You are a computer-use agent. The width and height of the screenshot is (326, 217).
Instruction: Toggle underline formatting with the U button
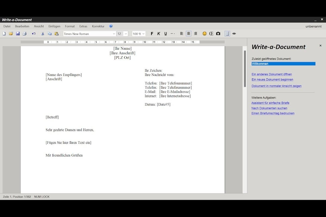(165, 33)
